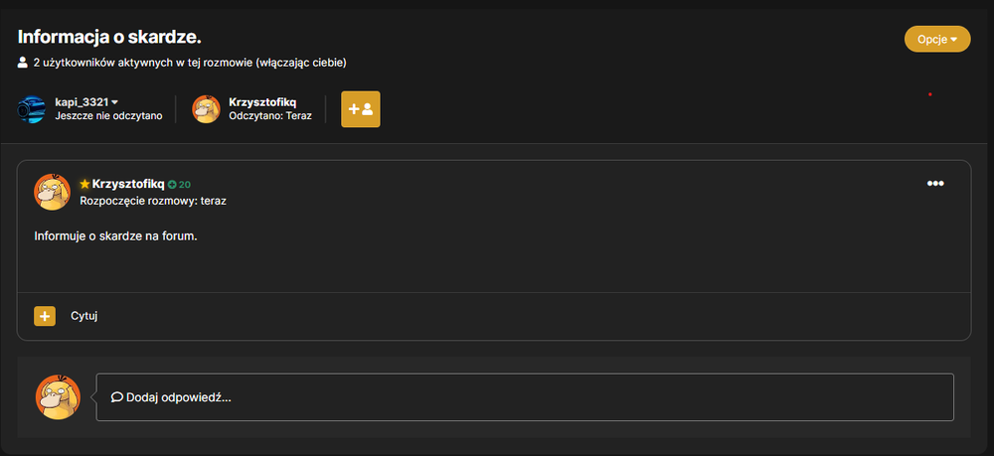Open Krzysztofikq's avatar in participants list
Image resolution: width=994 pixels, height=456 pixels.
[x=206, y=109]
